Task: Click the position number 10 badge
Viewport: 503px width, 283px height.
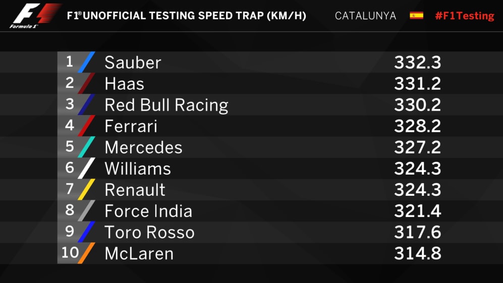Action: 69,252
